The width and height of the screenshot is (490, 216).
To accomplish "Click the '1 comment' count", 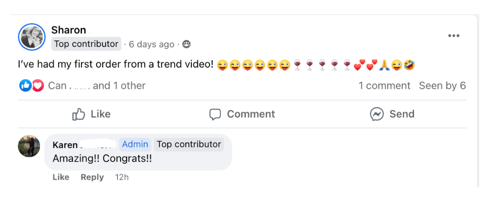I will point(384,86).
